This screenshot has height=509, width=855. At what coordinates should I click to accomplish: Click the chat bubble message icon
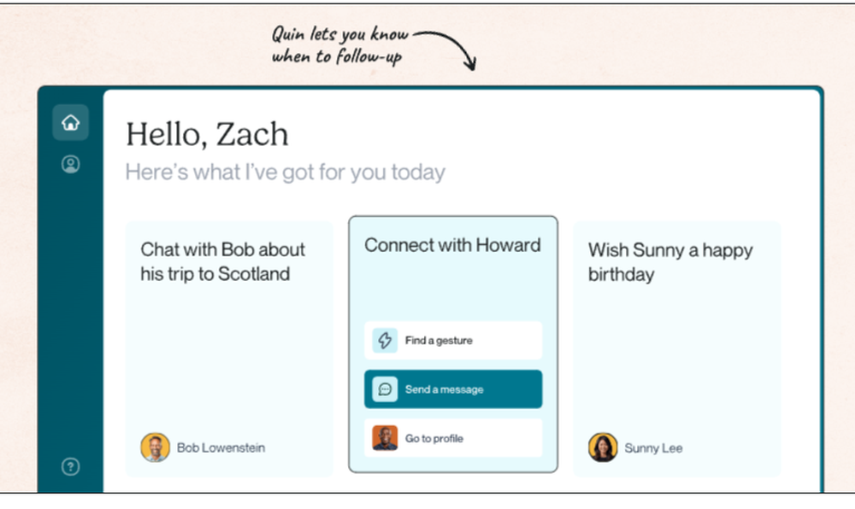385,389
